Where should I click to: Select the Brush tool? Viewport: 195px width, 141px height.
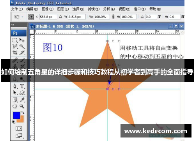(x=22, y=60)
